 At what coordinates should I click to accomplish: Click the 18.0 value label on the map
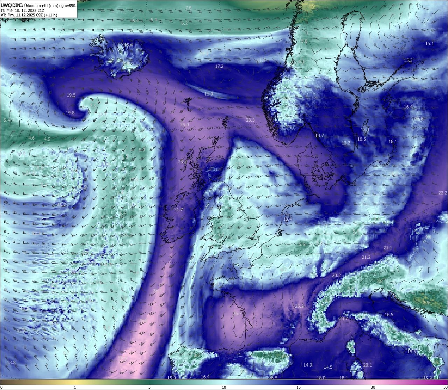coord(321,378)
